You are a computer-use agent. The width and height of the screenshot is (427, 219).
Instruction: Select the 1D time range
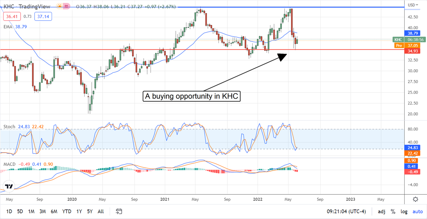tap(9, 211)
